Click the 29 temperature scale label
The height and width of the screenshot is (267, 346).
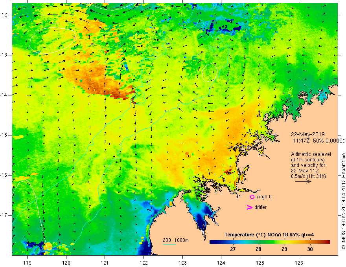[284, 249]
